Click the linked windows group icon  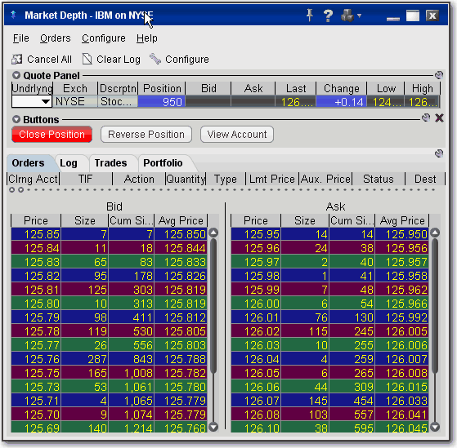click(x=347, y=16)
